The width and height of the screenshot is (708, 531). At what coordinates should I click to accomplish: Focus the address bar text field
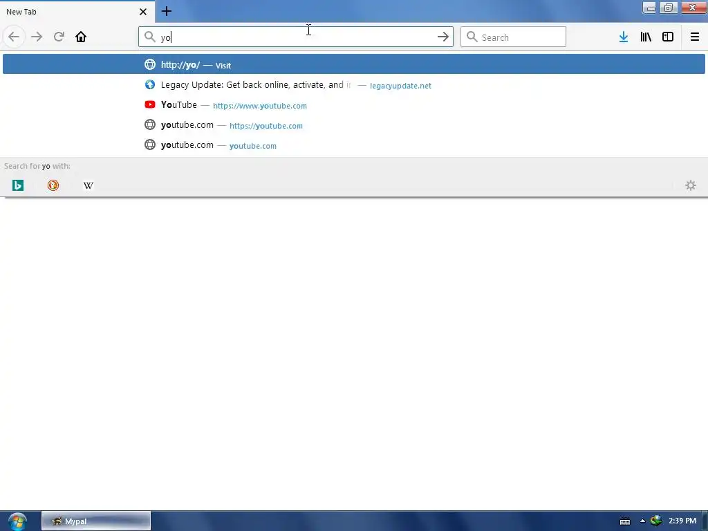pos(296,37)
